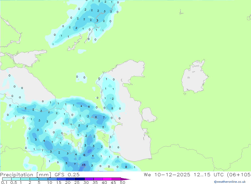Click the 0.5–1 mm legend color swatch
The image size is (251, 184).
click(x=16, y=179)
